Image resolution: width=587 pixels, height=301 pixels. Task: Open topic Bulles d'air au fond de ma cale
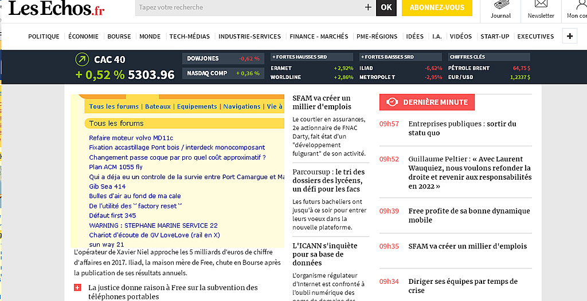click(x=135, y=196)
